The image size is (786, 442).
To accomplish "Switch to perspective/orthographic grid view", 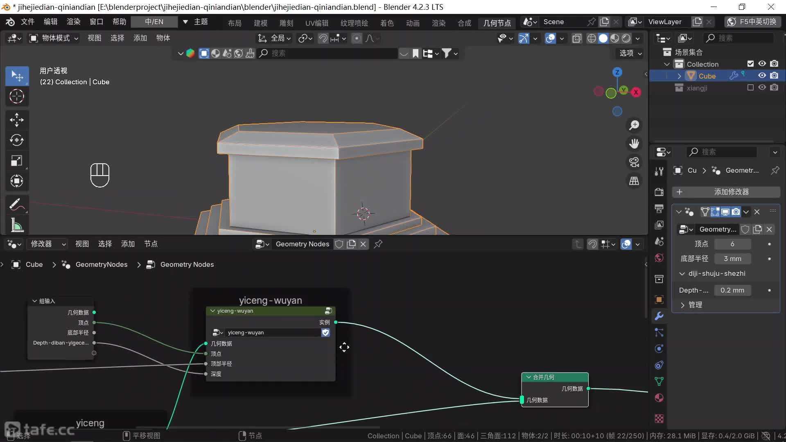I will pyautogui.click(x=634, y=181).
